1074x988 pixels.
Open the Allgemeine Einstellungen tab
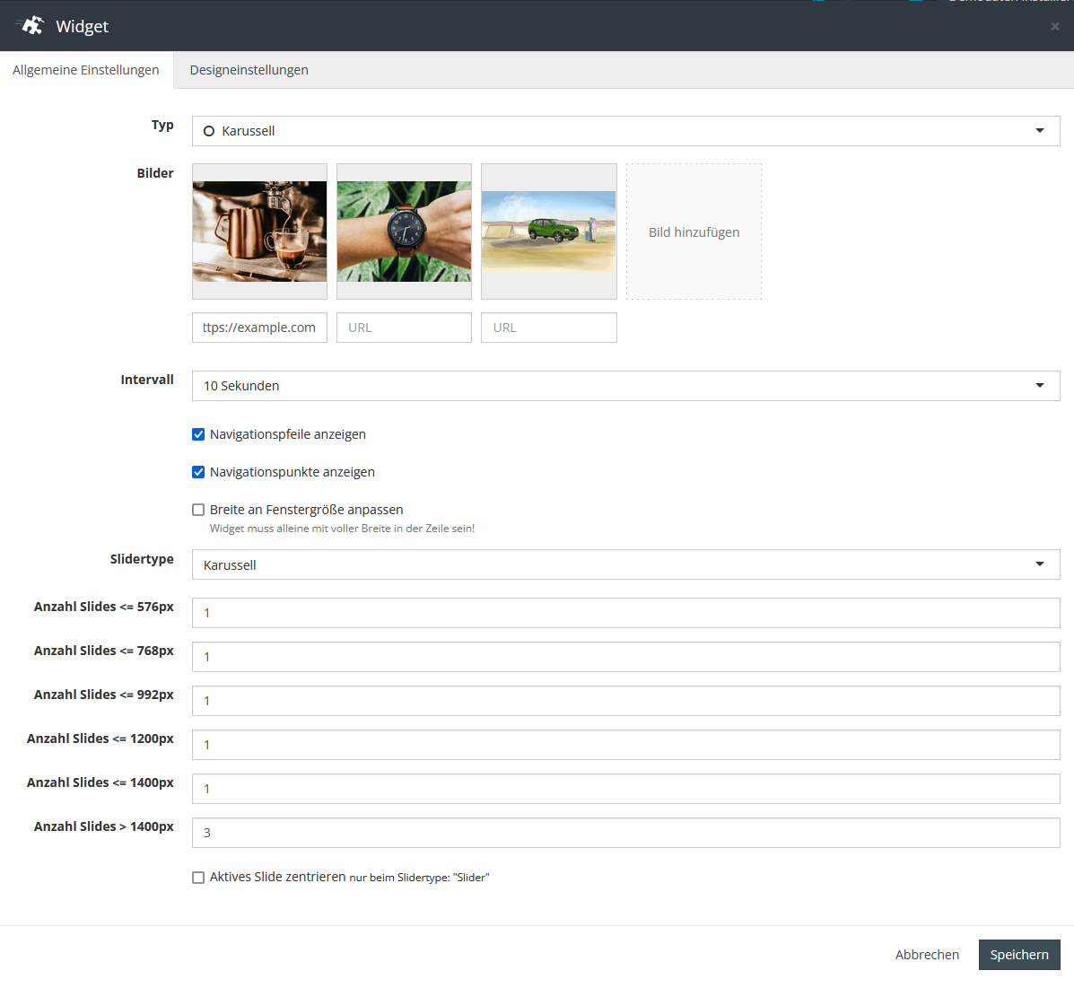point(85,70)
